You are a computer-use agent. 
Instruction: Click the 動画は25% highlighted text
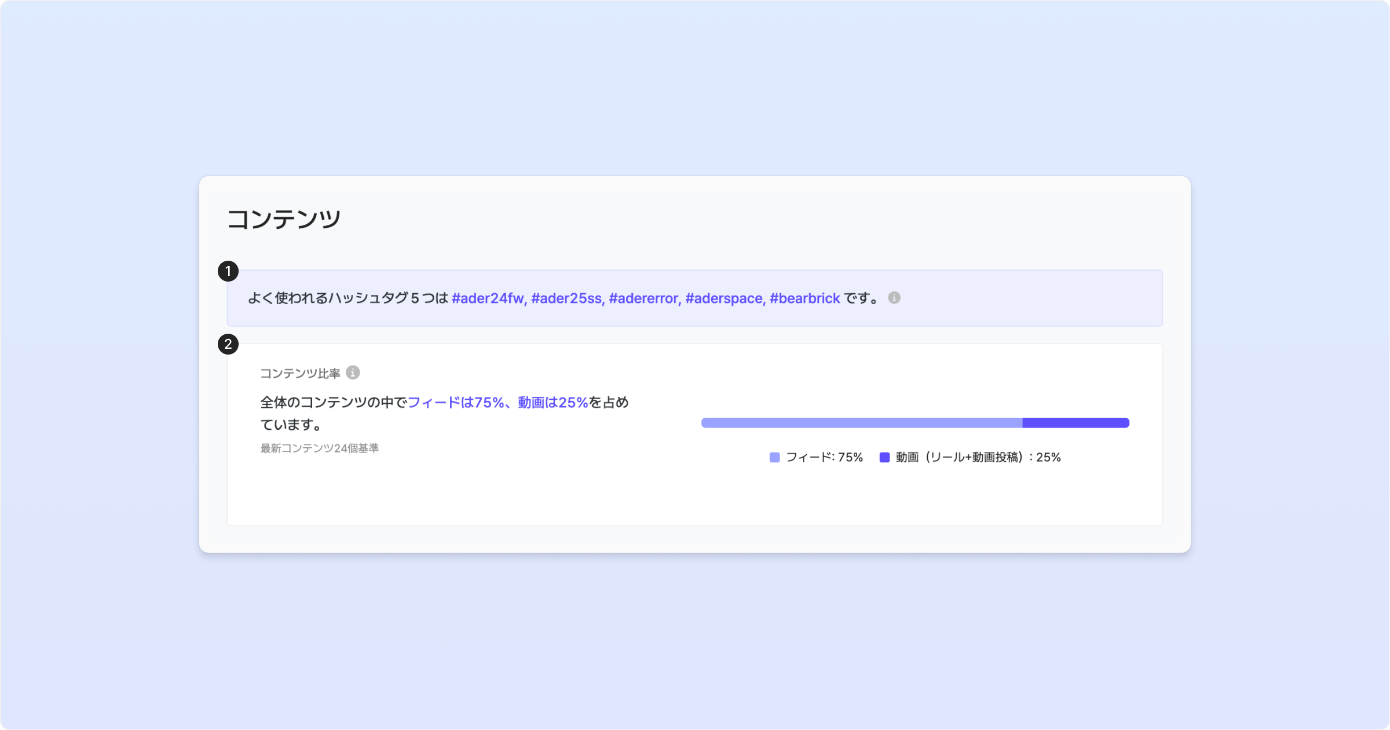tap(553, 403)
